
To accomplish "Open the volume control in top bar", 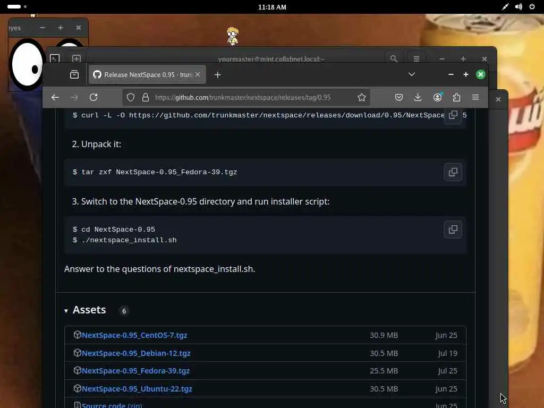I will pyautogui.click(x=518, y=6).
